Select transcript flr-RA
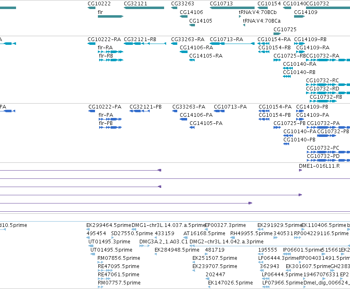350x289 pixels. coord(105,48)
